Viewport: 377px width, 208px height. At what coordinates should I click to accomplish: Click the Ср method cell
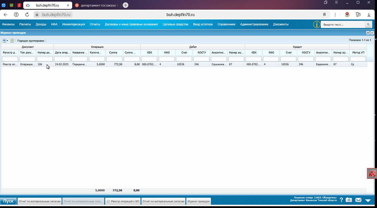pos(358,64)
